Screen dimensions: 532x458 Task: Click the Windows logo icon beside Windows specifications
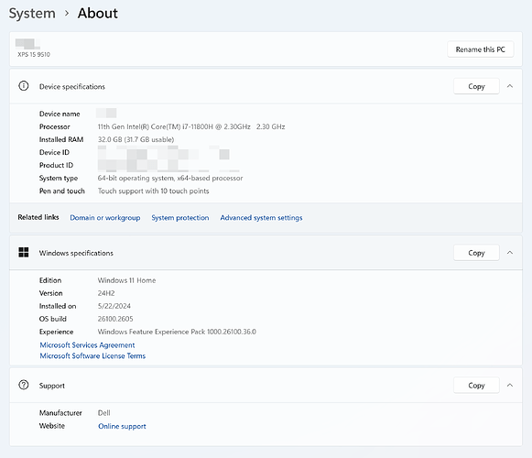point(24,252)
